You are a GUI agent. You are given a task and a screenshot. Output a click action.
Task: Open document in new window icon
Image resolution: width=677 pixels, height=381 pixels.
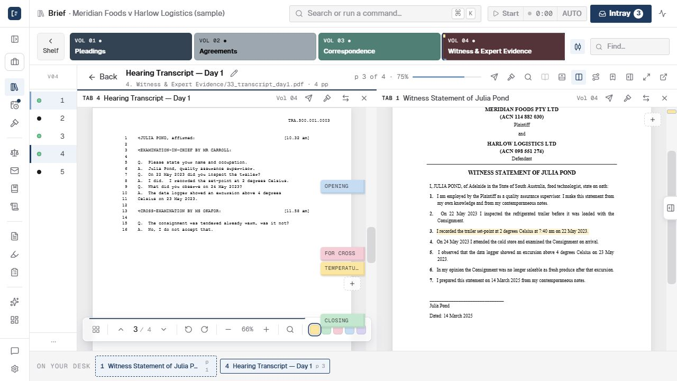pyautogui.click(x=663, y=77)
